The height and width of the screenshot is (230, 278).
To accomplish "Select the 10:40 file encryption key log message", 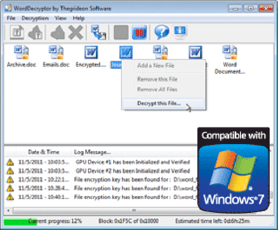I will coord(136,197).
